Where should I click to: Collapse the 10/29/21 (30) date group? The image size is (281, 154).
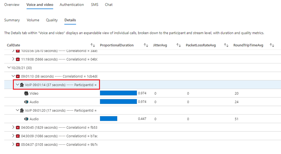click(x=9, y=68)
